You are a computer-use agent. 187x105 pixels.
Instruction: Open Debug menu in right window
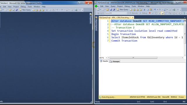pos(127,6)
